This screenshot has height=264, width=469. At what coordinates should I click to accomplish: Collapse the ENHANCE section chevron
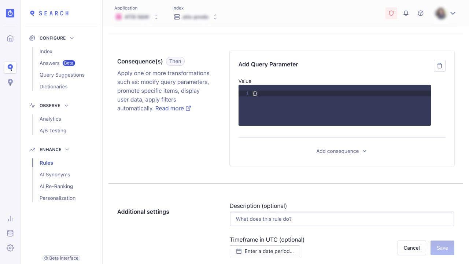[67, 150]
